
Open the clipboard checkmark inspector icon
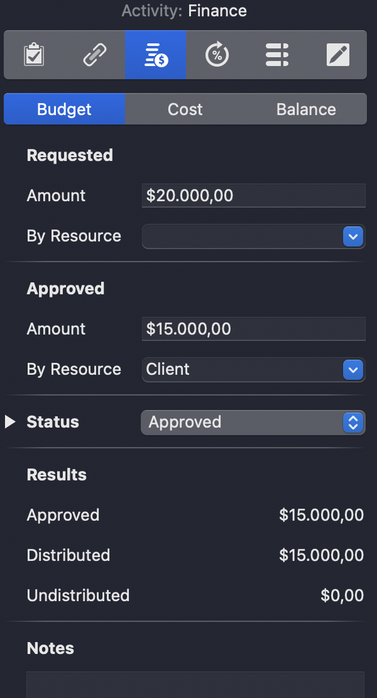click(x=35, y=55)
